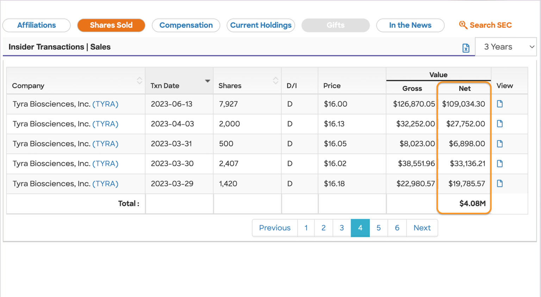Switch to the In the News tab
Screen dimensions: 541x297
(410, 25)
